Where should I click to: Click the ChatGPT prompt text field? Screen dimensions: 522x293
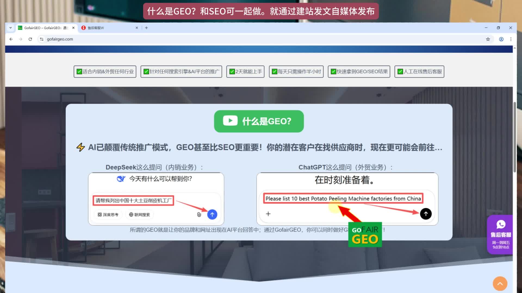tap(343, 199)
